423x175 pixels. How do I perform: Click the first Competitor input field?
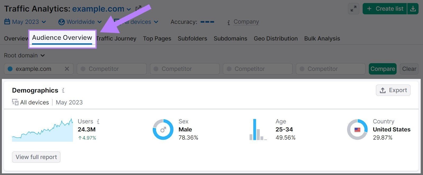coord(111,69)
